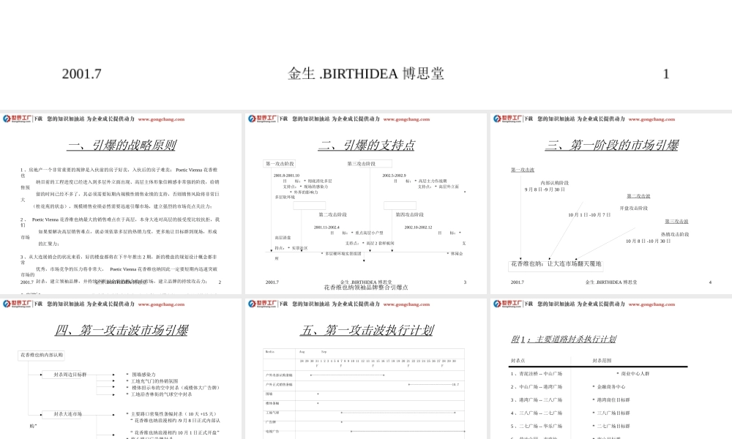
Task: Open www.gongchang.com link above 第一攻击波执行计划 slide
Action: tap(406, 304)
